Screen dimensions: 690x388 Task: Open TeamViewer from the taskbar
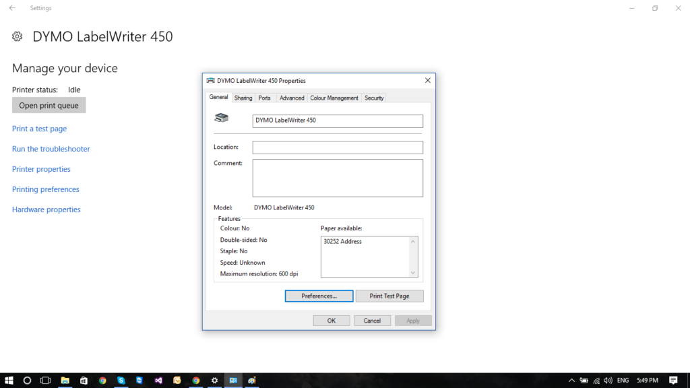(x=139, y=381)
